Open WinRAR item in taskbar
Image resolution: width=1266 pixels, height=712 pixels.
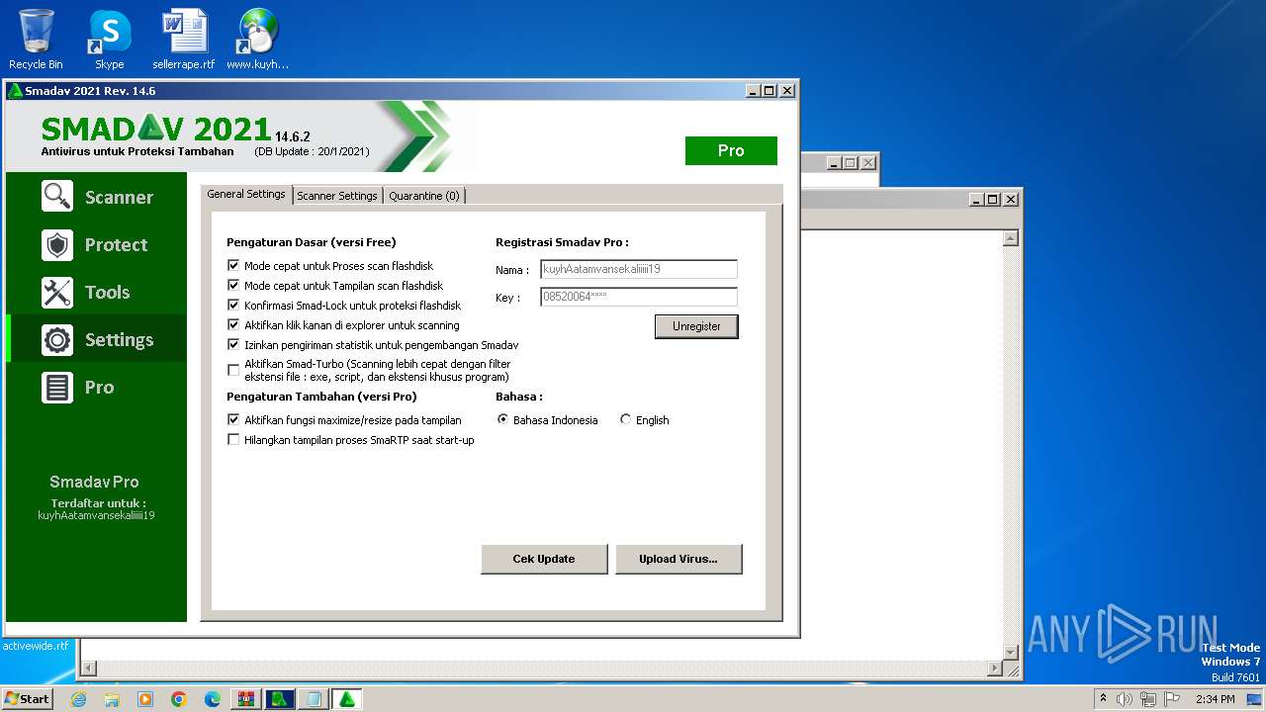coord(246,699)
